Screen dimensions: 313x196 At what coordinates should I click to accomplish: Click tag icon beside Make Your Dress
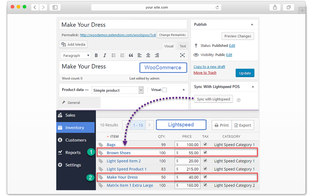point(101,177)
